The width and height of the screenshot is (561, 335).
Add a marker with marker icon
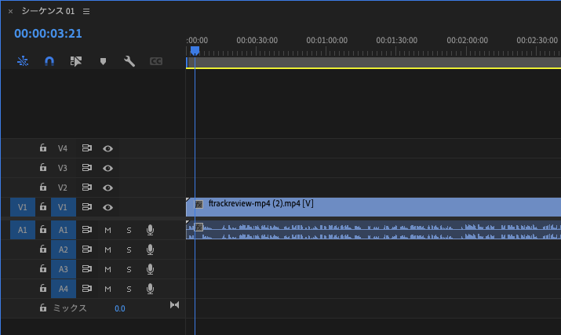(x=103, y=61)
